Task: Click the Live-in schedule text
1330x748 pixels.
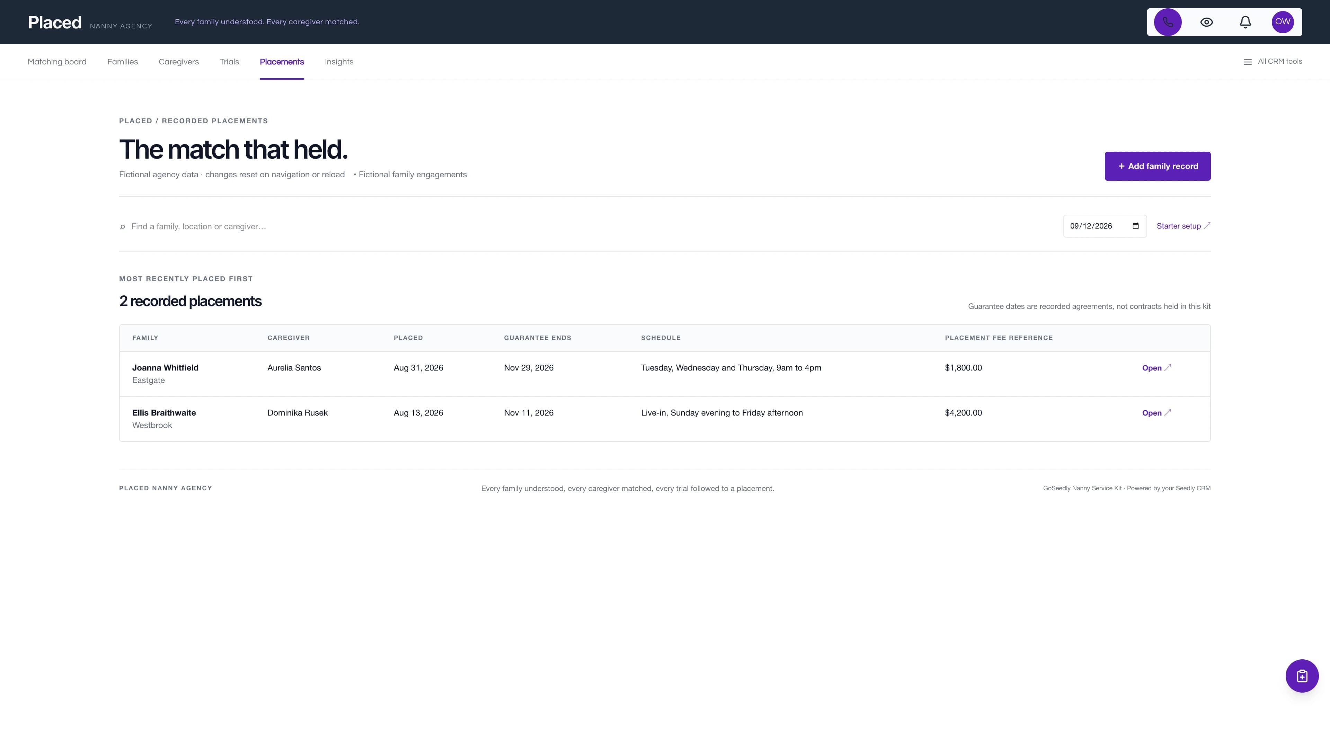Action: click(x=721, y=412)
